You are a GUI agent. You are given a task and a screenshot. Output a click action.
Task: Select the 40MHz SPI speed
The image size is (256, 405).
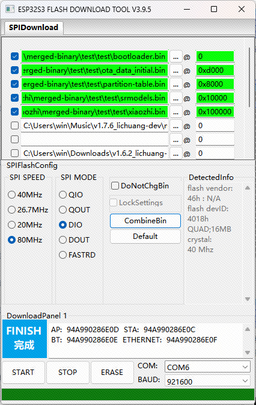point(11,195)
